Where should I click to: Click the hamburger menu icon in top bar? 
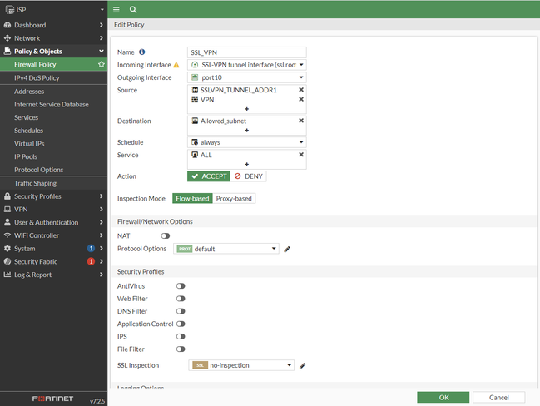[x=116, y=9]
